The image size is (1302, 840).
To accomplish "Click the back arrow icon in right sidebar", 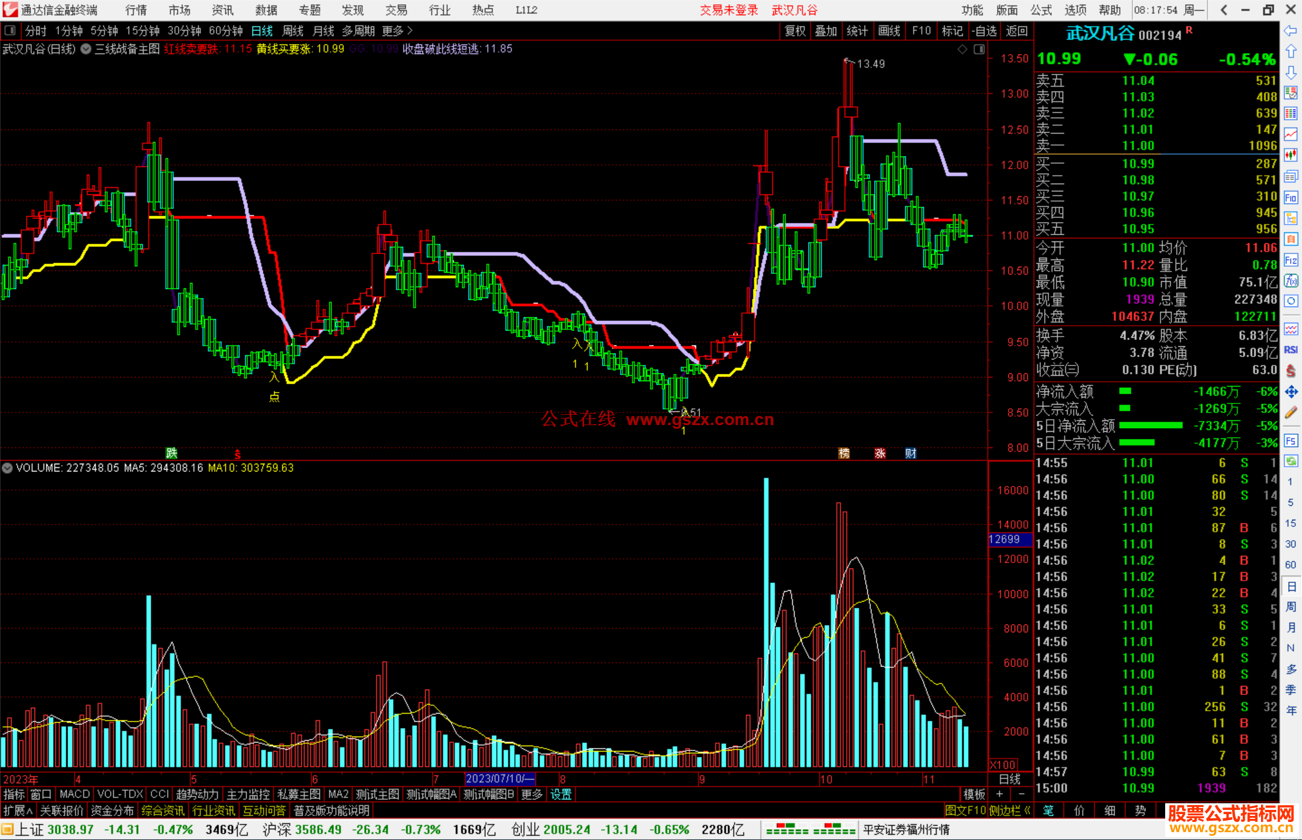I will 1291,31.
